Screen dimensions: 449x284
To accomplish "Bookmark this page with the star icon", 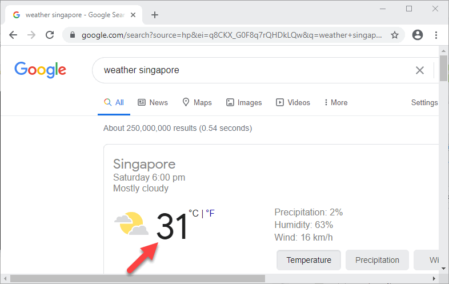I will [395, 35].
